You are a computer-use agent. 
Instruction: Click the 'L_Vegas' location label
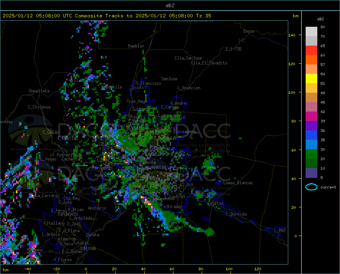[48, 159]
